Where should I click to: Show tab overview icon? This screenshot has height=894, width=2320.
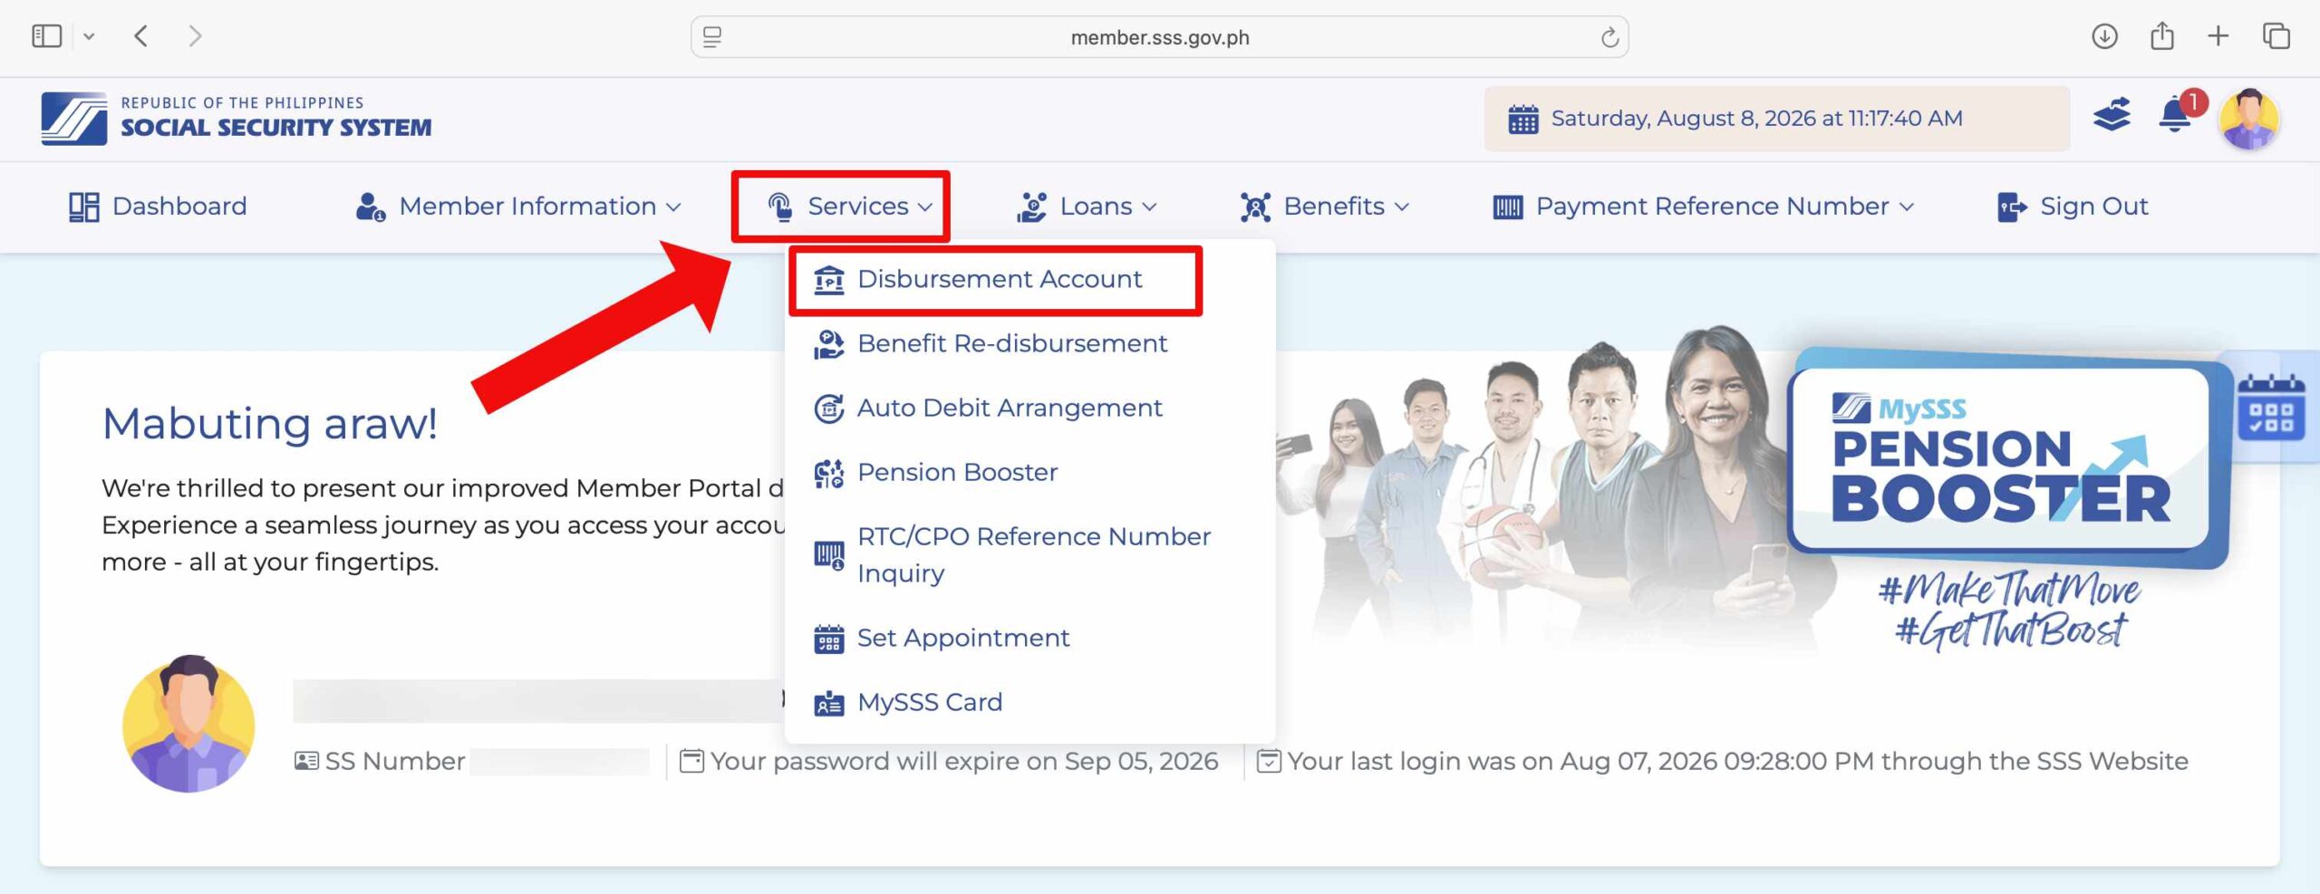point(2276,36)
